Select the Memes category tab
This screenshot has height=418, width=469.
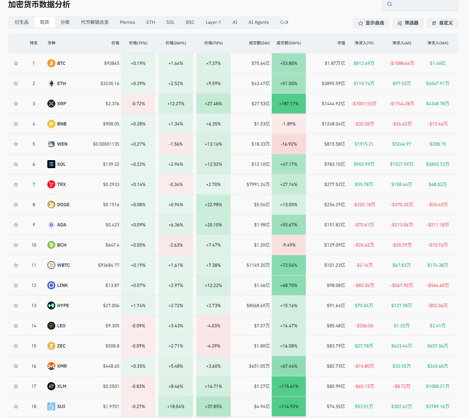click(x=127, y=22)
